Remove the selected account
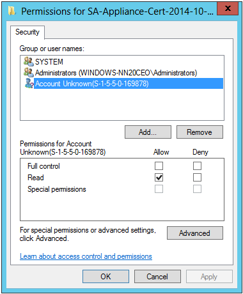Viewport: 243px width, 294px height. (200, 132)
